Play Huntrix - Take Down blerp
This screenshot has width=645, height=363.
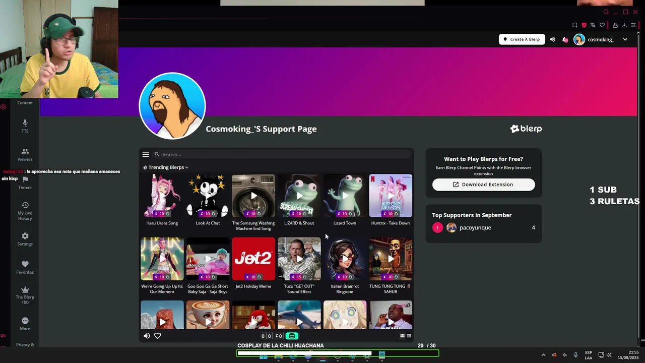391,196
